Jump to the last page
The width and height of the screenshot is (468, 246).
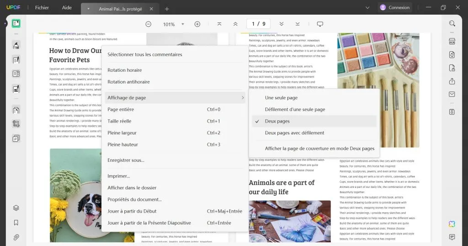tap(298, 24)
